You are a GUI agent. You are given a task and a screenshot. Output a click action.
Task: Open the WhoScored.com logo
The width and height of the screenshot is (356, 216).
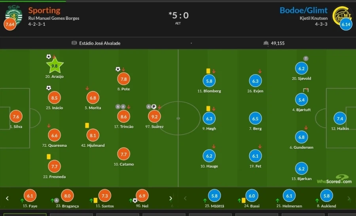coord(334,179)
